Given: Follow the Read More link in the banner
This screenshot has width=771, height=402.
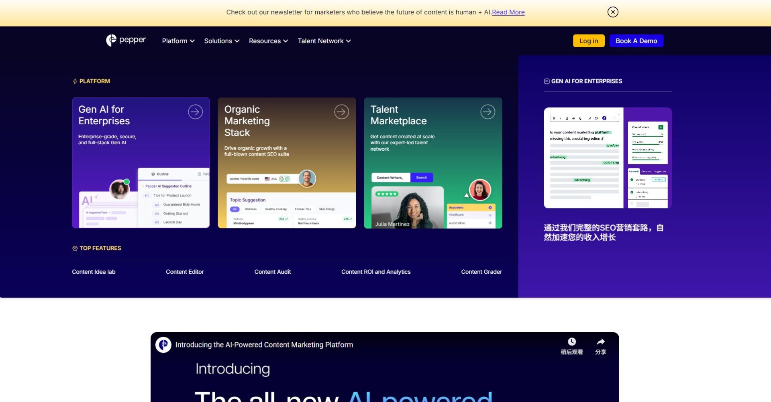Looking at the screenshot, I should point(508,12).
